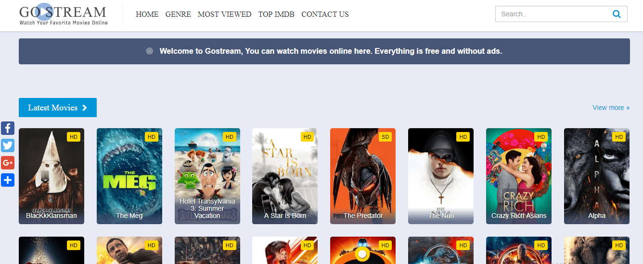Open the GENRE menu

click(178, 14)
